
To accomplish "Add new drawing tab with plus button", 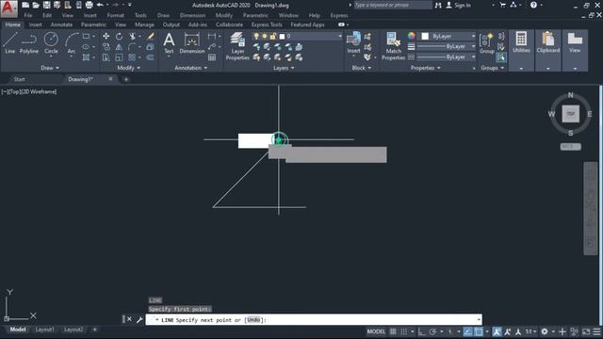I will (x=126, y=79).
